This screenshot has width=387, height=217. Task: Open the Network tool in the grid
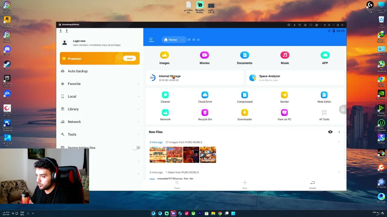tap(165, 115)
